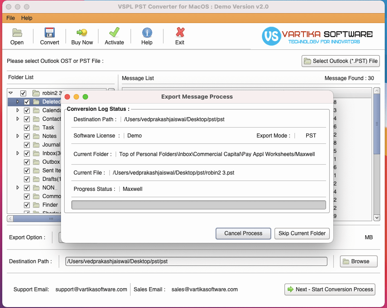The height and width of the screenshot is (308, 387).
Task: Click Skip Current Folder button
Action: [302, 233]
